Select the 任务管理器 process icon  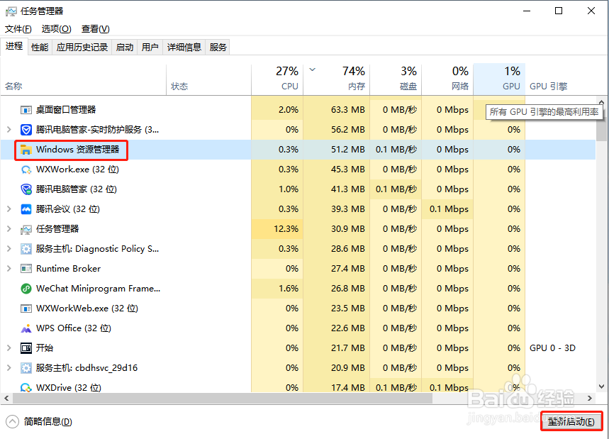(24, 229)
